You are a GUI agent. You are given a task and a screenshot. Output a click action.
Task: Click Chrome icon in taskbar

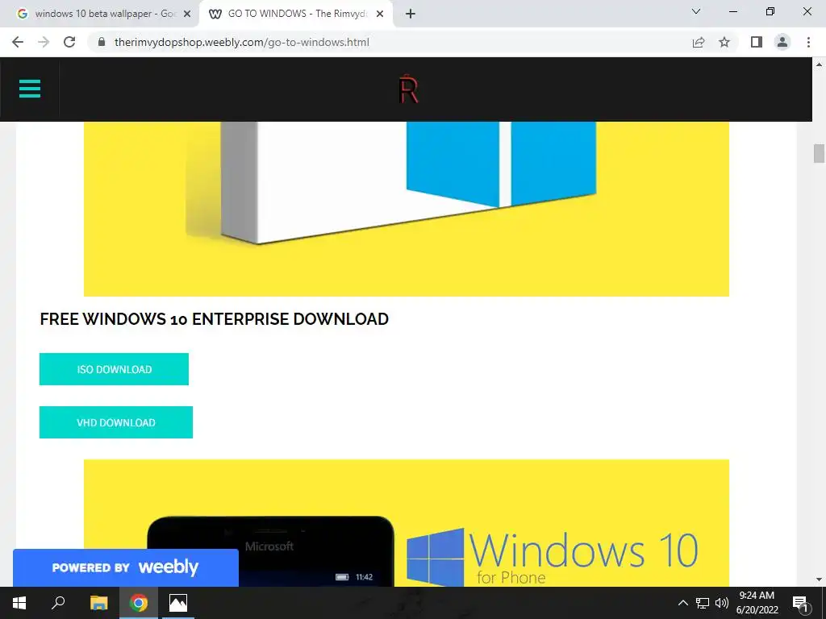point(139,603)
